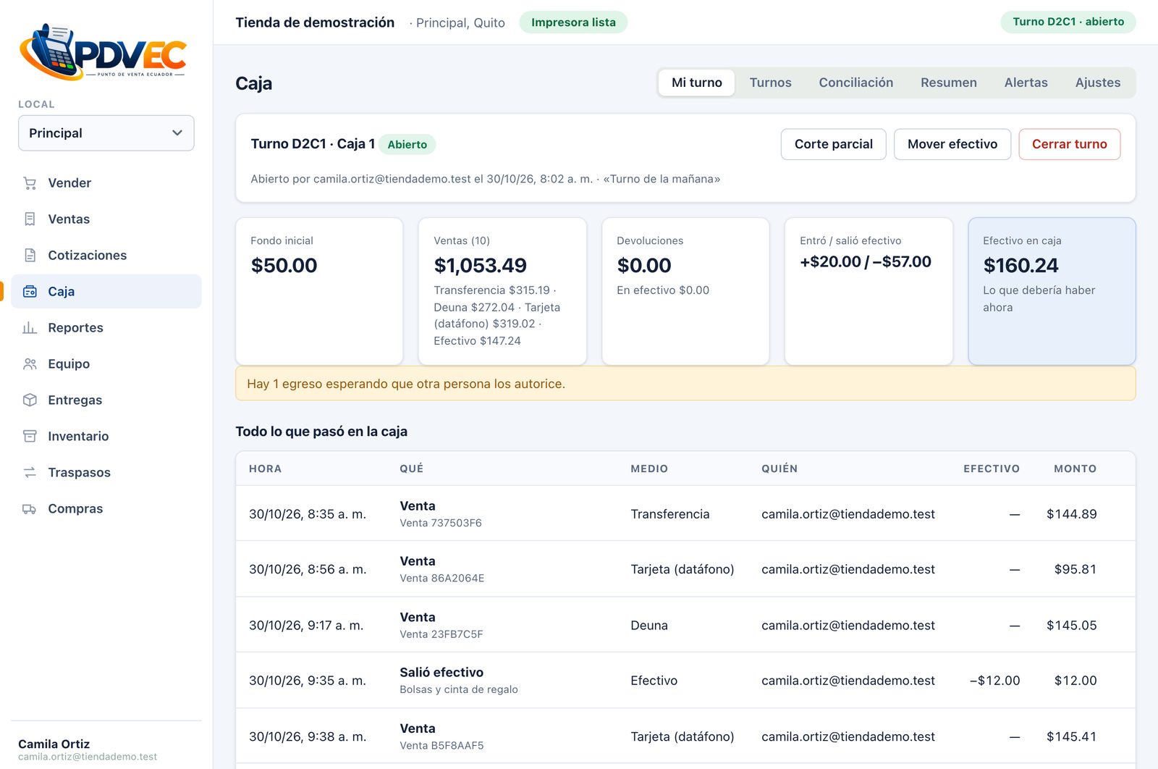Screen dimensions: 1158x769
Task: Open the Ajustes tab
Action: [1097, 83]
